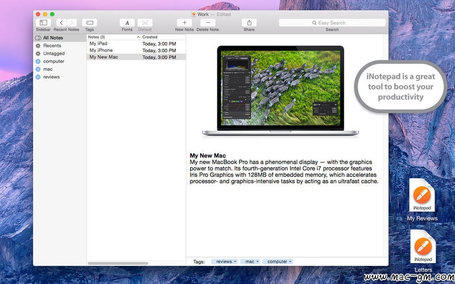Click the blue dot beside mac
This screenshot has height=284, width=455.
(38, 69)
